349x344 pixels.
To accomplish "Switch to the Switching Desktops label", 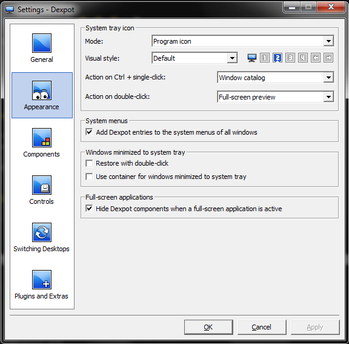I will coord(41,249).
